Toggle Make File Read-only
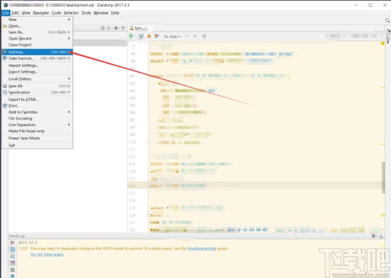 [27, 131]
